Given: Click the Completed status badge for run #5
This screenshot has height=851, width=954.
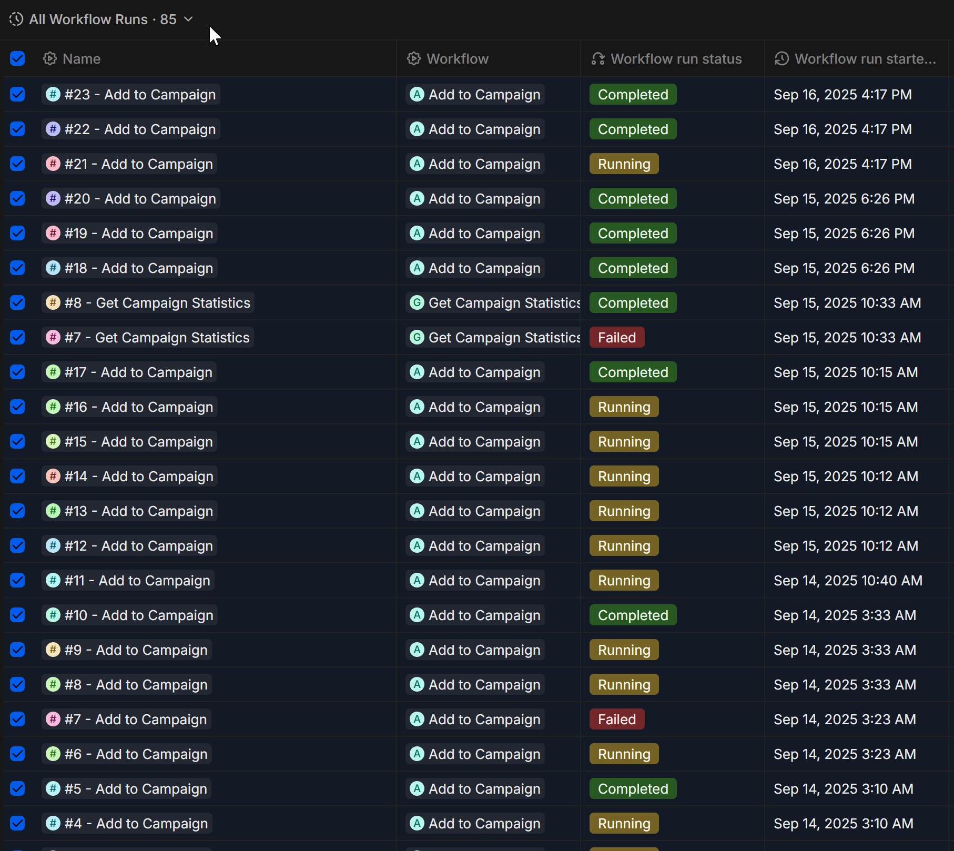Looking at the screenshot, I should click(633, 788).
